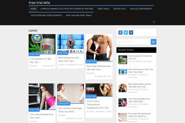The height and width of the screenshot is (123, 185).
Task: Open Ellen DeGeneres post thumbnail in Latest
Action: 71,44
